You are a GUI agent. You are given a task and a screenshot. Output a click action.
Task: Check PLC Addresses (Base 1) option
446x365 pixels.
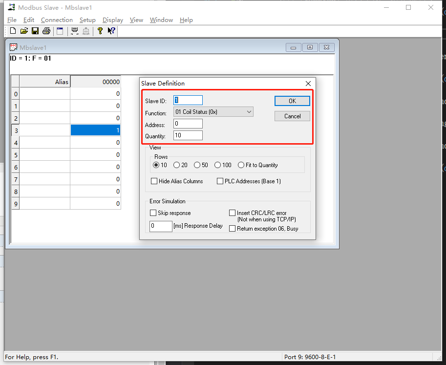(x=220, y=181)
